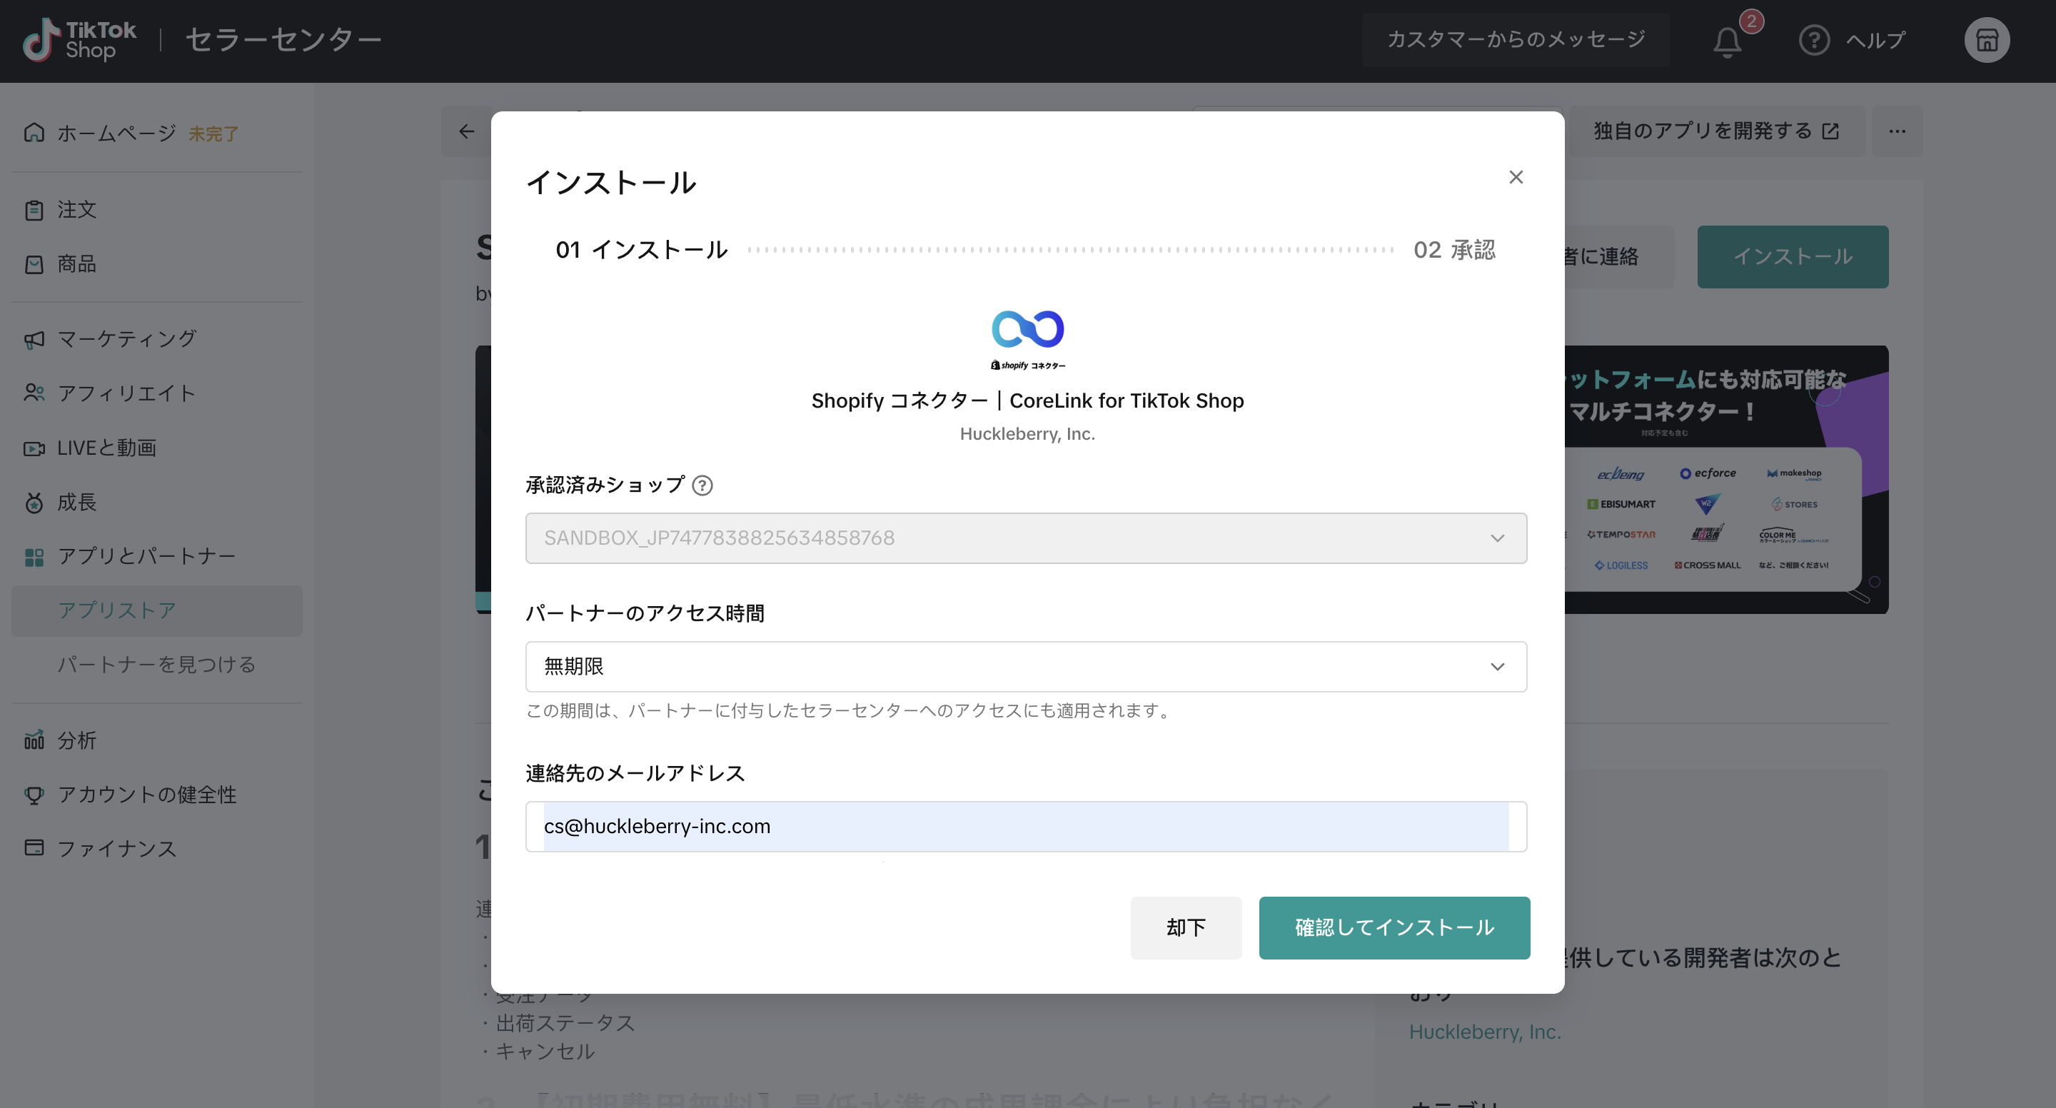Image resolution: width=2056 pixels, height=1108 pixels.
Task: Open the three-dot more options menu
Action: click(x=1898, y=131)
